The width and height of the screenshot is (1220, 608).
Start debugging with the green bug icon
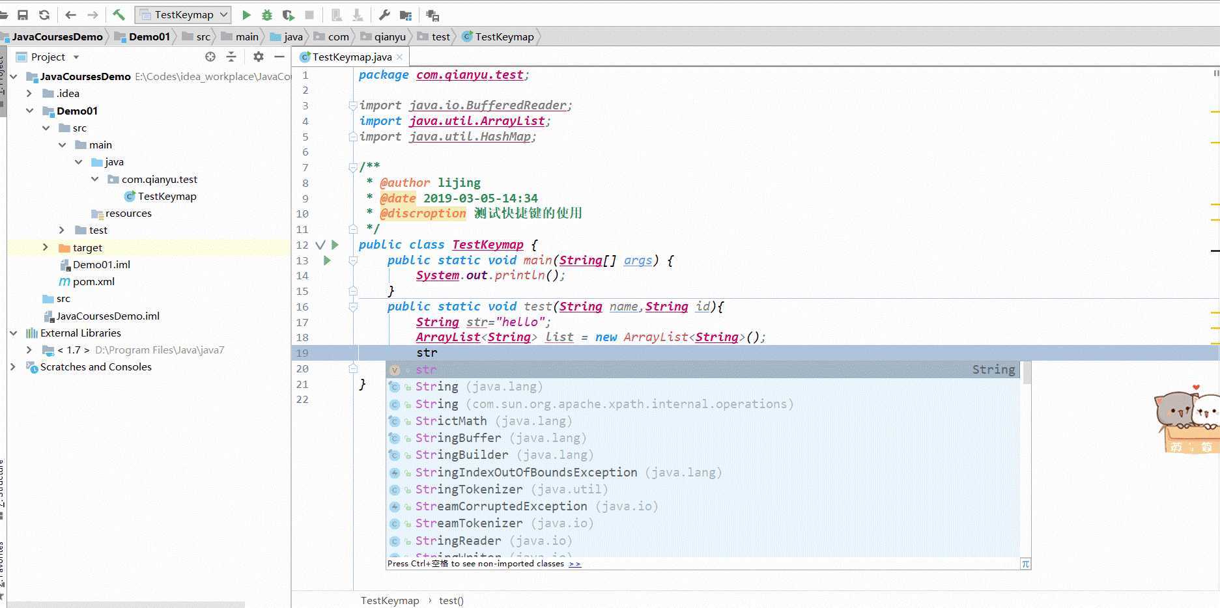tap(267, 15)
